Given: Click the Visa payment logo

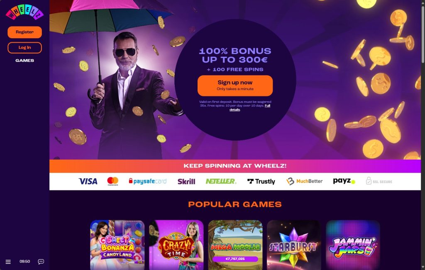Looking at the screenshot, I should [88, 181].
